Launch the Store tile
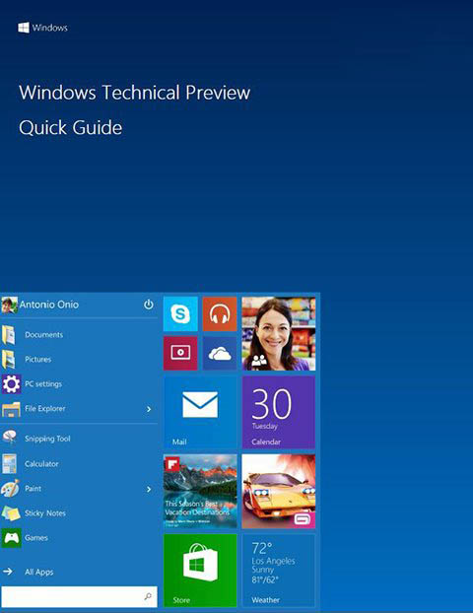The image size is (473, 613). click(200, 571)
